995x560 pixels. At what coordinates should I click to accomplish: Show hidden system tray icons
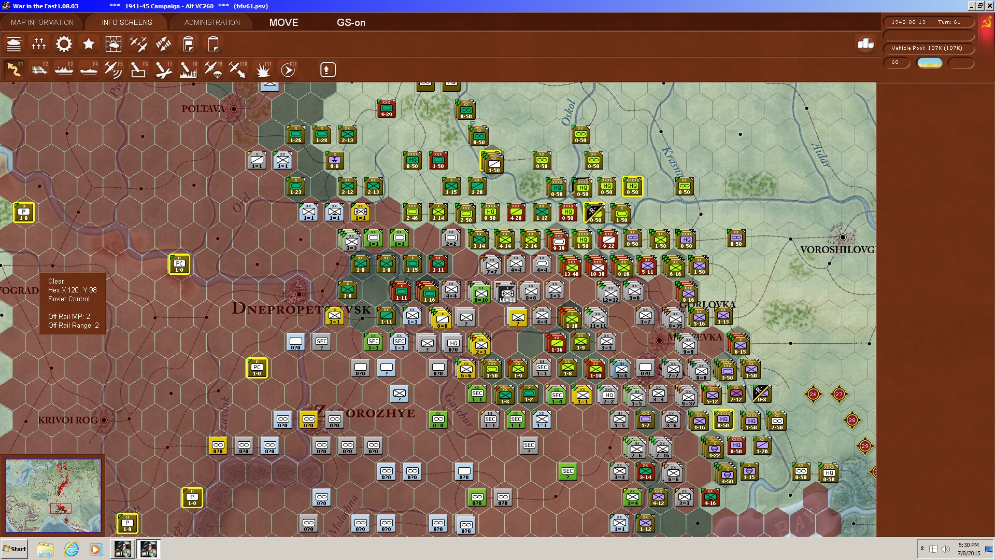click(x=922, y=549)
